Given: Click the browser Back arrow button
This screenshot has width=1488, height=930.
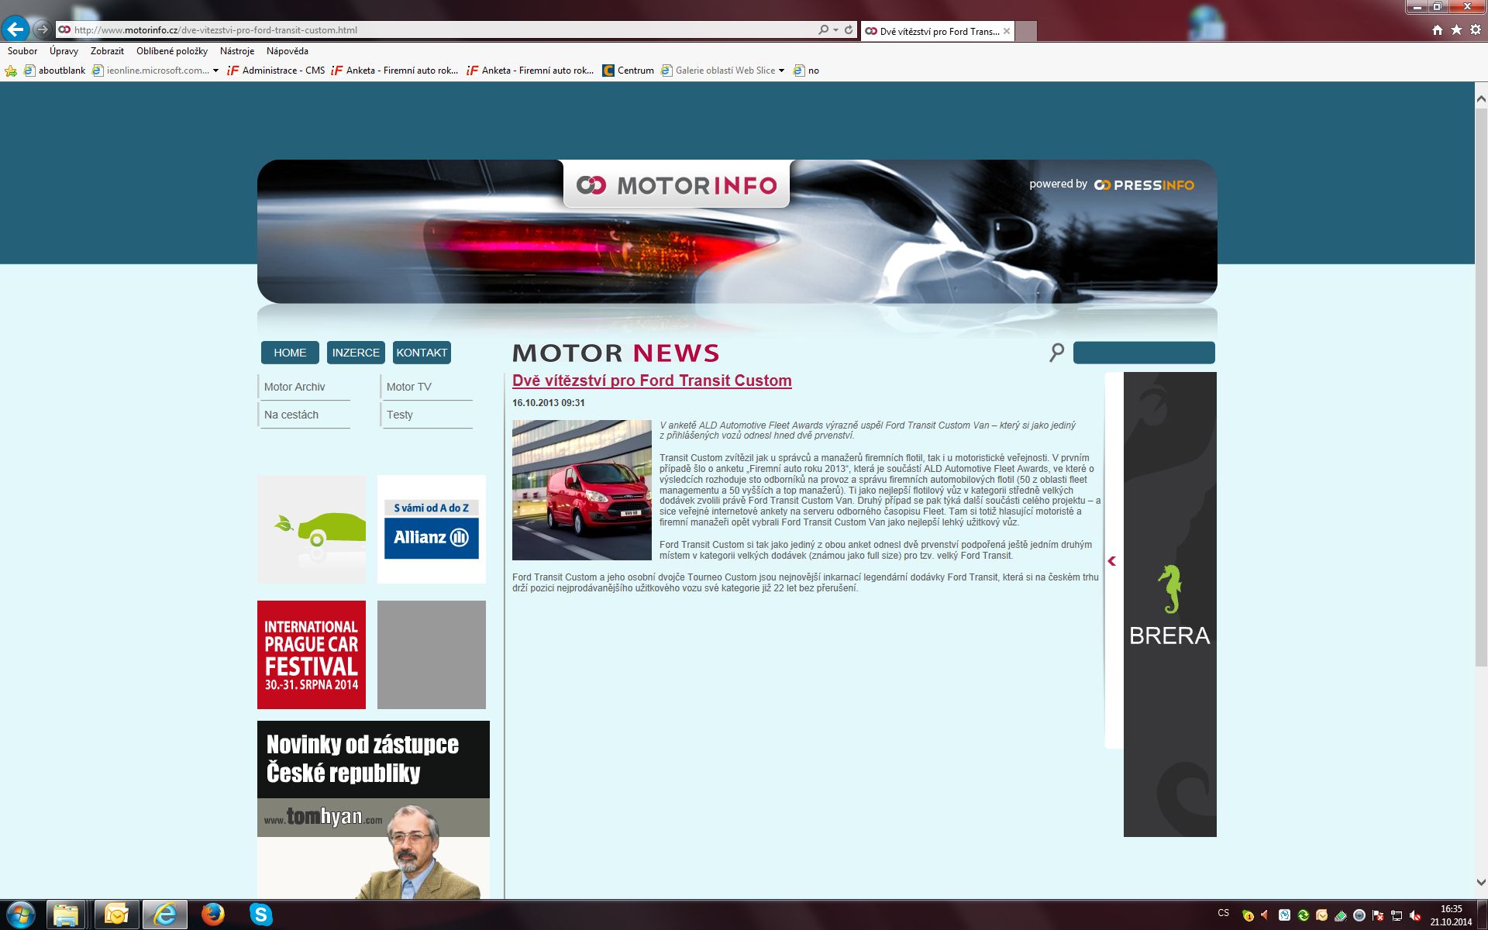Looking at the screenshot, I should coord(15,29).
